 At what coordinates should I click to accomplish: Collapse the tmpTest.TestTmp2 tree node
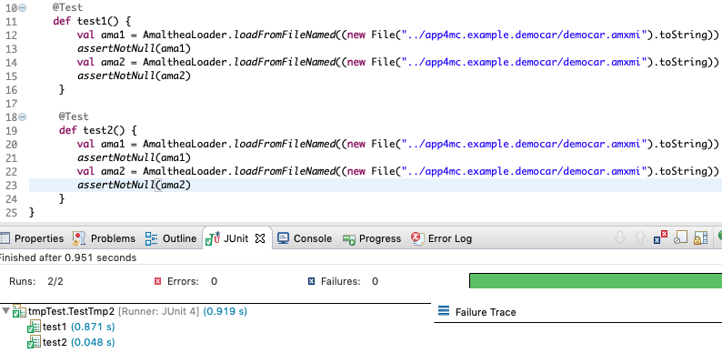(x=5, y=311)
